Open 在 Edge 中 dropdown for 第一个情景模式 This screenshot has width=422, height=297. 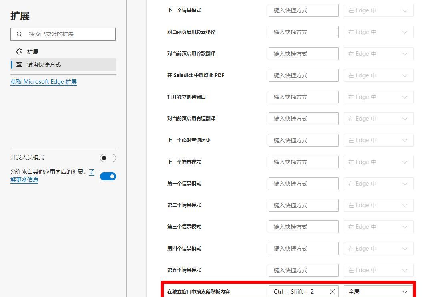378,183
